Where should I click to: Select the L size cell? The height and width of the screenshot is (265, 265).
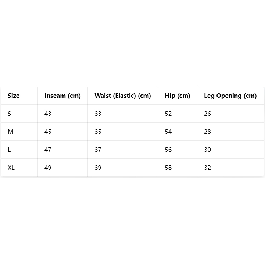(x=10, y=150)
